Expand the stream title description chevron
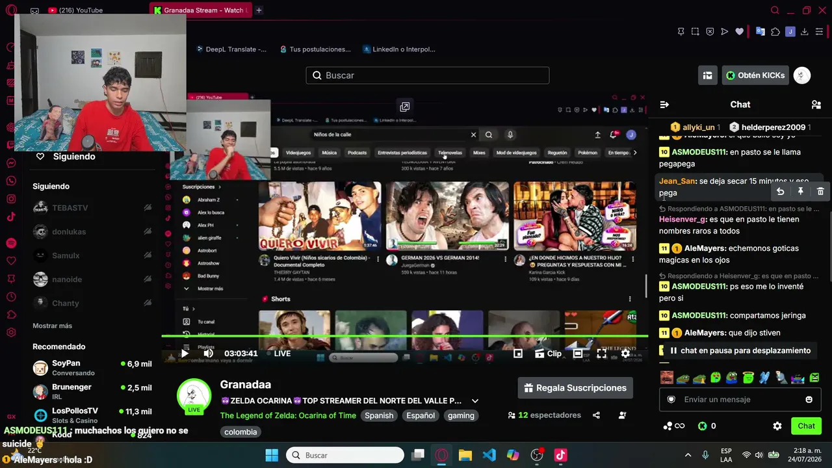Viewport: 832px width, 468px height. click(x=475, y=401)
